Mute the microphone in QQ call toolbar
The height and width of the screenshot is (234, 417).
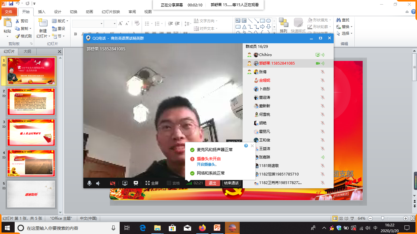pos(89,183)
